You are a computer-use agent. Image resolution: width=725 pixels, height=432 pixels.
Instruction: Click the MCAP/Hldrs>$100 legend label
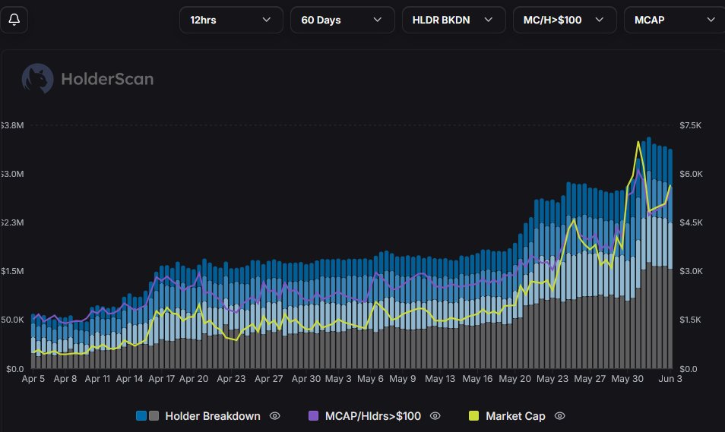click(373, 416)
